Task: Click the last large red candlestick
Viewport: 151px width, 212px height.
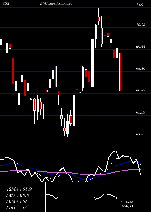Action: (x=120, y=72)
